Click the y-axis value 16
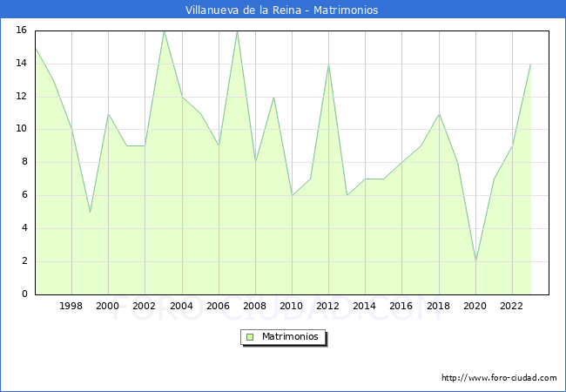 [x=22, y=30]
